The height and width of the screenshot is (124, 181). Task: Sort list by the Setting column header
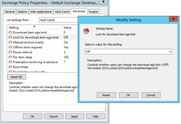point(33,27)
